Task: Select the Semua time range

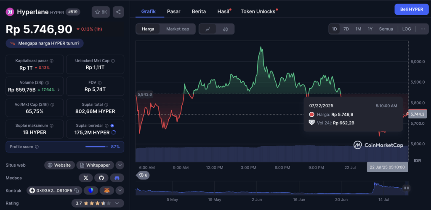Action: coord(386,29)
